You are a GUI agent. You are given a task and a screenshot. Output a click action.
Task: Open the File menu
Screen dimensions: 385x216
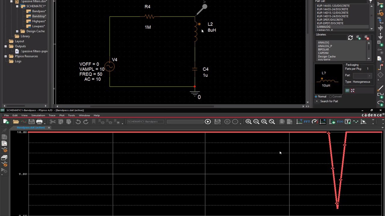pyautogui.click(x=6, y=115)
